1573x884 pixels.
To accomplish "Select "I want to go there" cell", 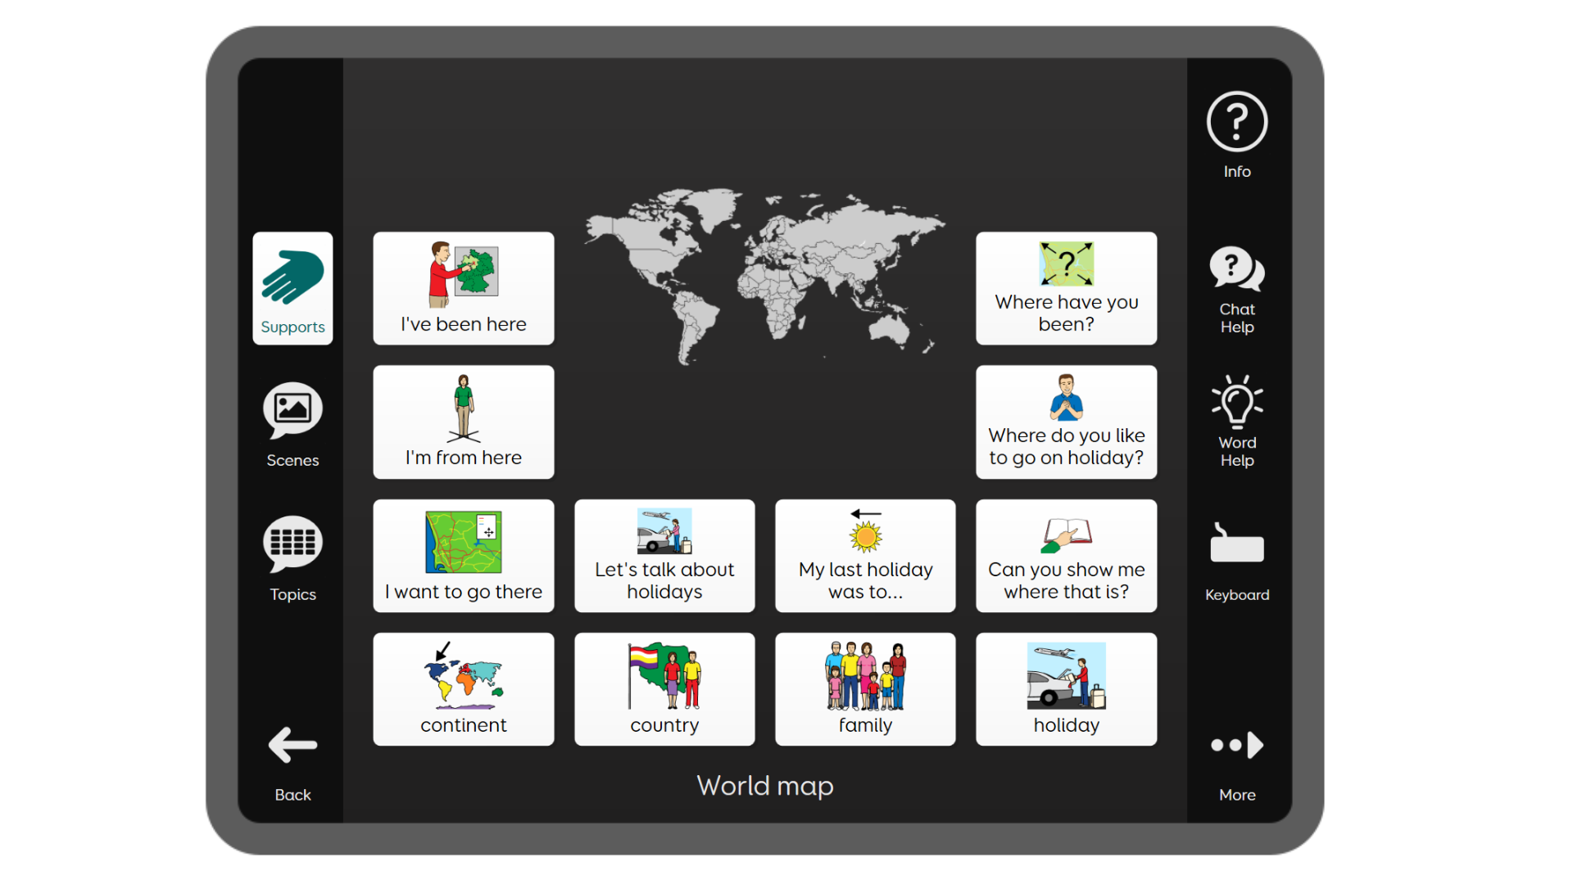I will [x=464, y=556].
